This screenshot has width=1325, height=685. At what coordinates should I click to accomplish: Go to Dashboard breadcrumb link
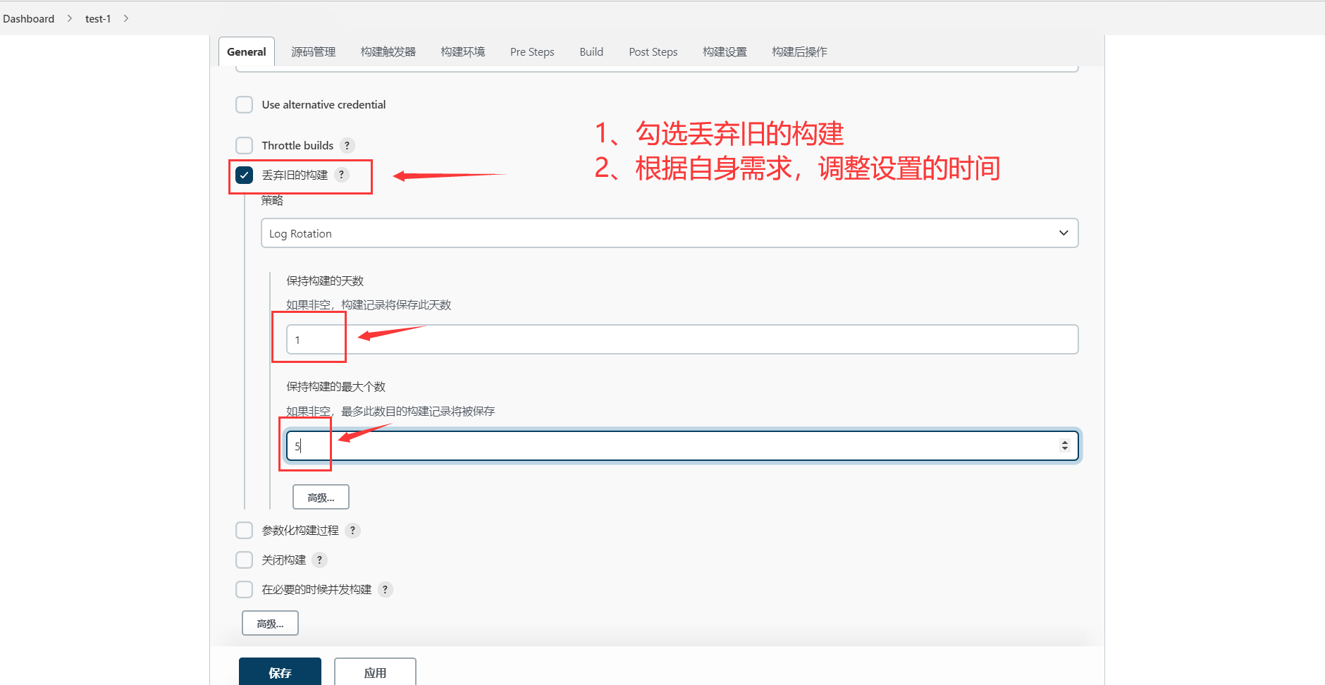[x=28, y=18]
